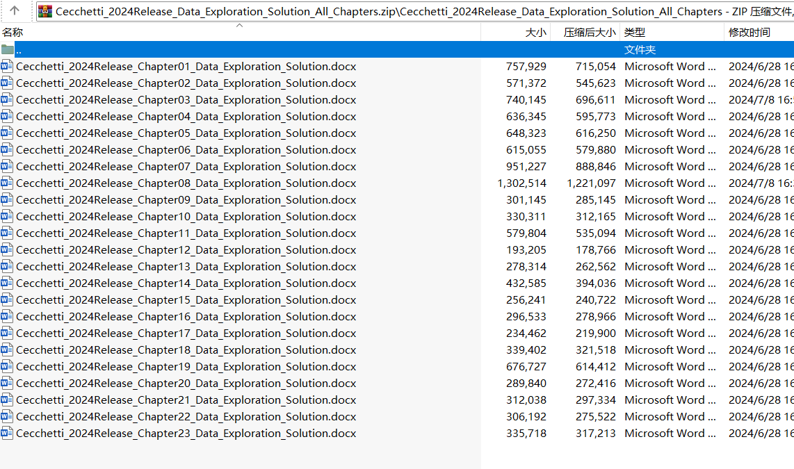The width and height of the screenshot is (794, 469).
Task: Click Word icon of Chapter02 file
Action: (7, 83)
